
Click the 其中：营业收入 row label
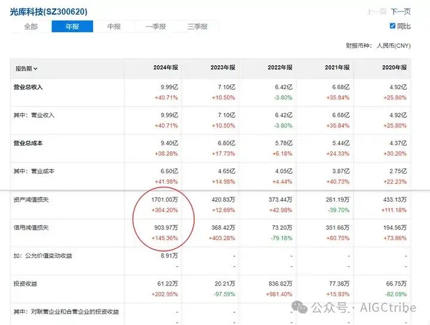[x=34, y=116]
